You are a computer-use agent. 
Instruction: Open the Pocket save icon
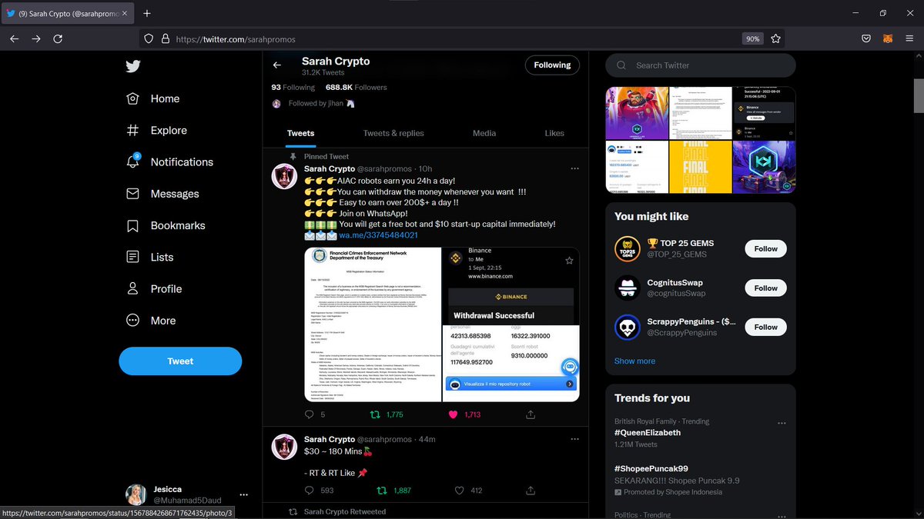click(865, 38)
